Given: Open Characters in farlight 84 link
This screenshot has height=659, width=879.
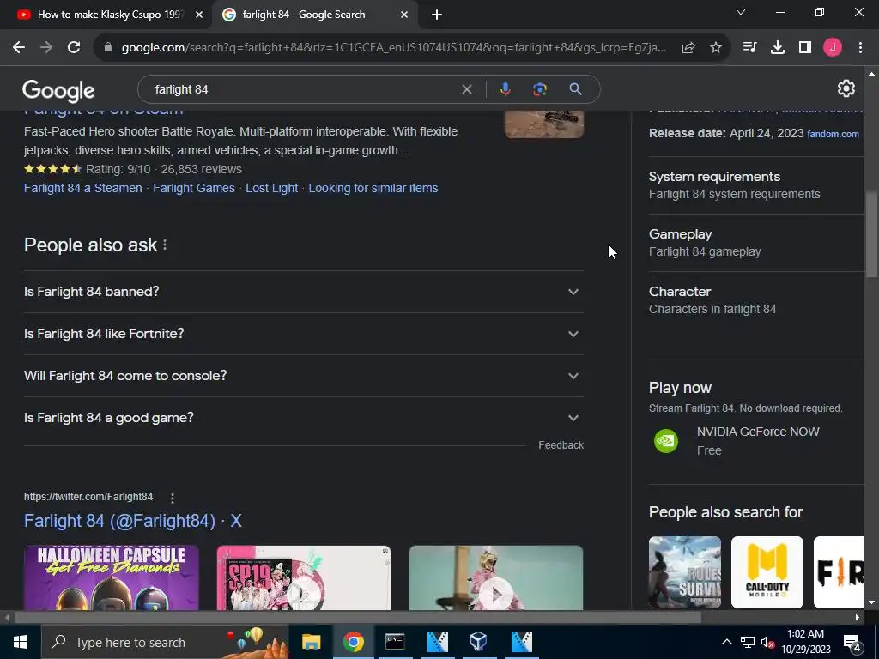Looking at the screenshot, I should [x=712, y=309].
